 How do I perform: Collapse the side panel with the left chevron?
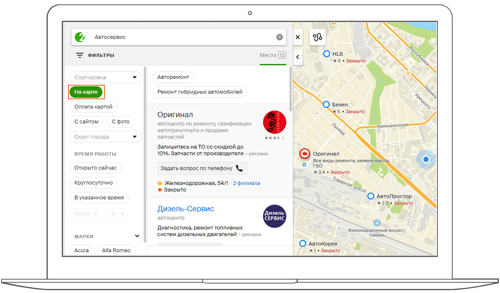tap(297, 57)
